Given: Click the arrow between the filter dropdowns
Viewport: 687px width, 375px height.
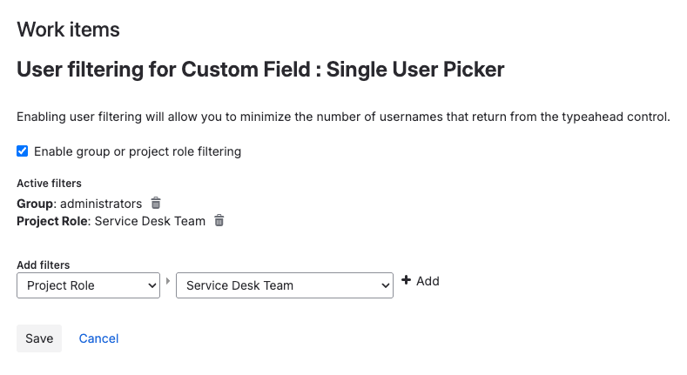Looking at the screenshot, I should 168,281.
